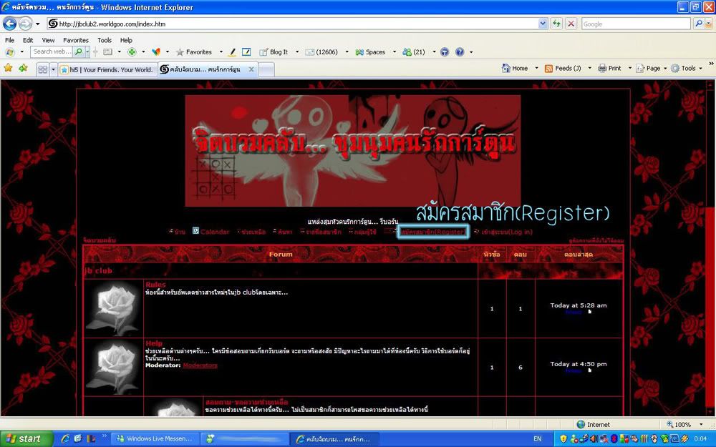Open the jb club category link
The height and width of the screenshot is (447, 716).
click(98, 270)
